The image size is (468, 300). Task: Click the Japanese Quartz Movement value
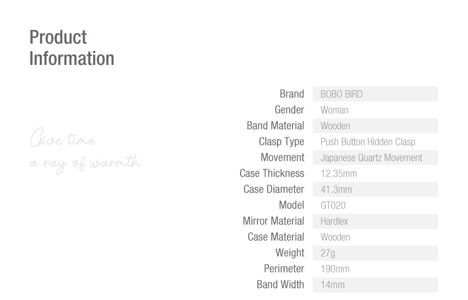coord(371,158)
